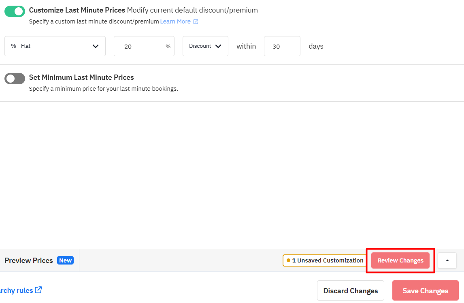This screenshot has height=303, width=464.
Task: Click the external link icon beside Learn More
Action: tap(196, 21)
